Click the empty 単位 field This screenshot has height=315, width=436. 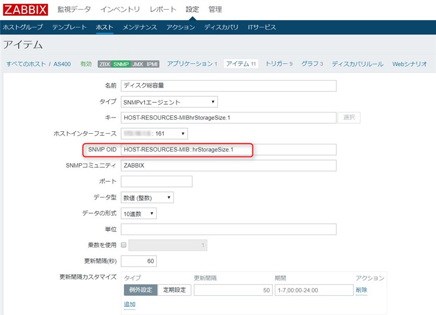coord(229,229)
